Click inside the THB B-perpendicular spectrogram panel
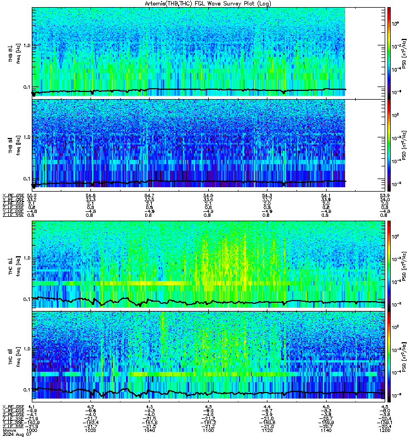 point(189,51)
